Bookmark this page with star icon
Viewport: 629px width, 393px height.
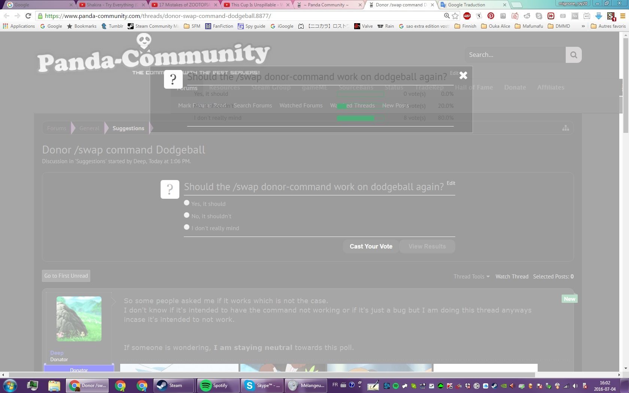(x=455, y=16)
